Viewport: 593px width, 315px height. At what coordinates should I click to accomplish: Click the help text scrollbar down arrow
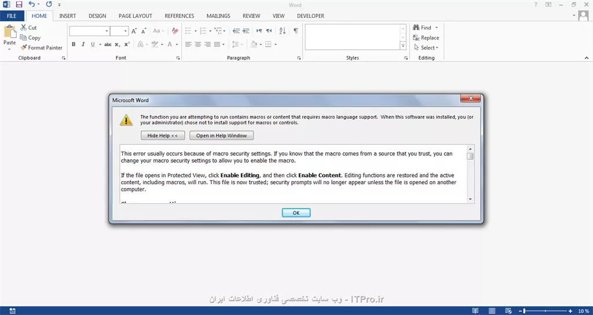click(x=470, y=199)
